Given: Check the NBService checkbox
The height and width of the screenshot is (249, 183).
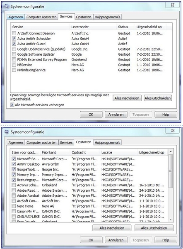Looking at the screenshot, I should pos(14,65).
